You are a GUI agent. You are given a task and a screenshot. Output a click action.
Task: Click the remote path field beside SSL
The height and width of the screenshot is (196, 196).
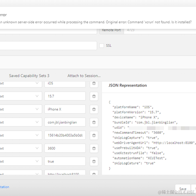pyautogui.click(x=48, y=46)
